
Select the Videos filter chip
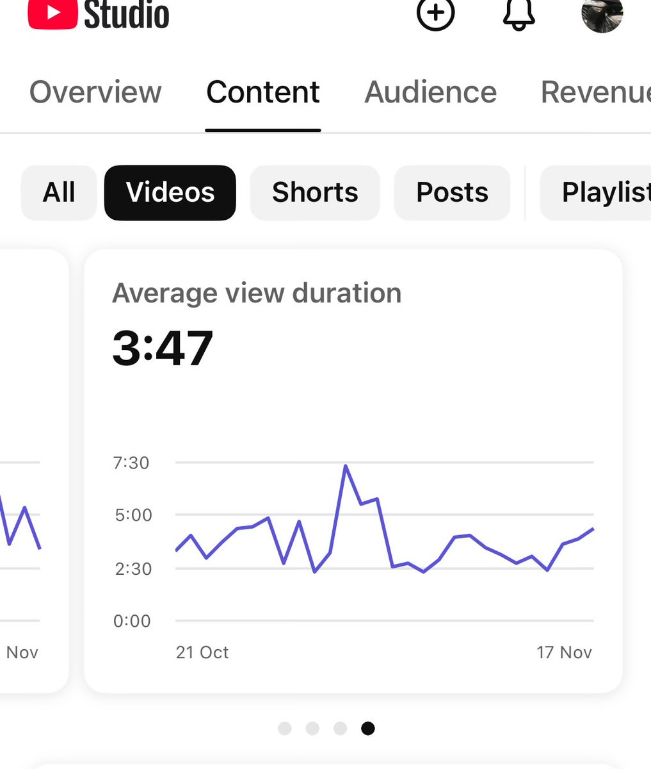coord(170,192)
